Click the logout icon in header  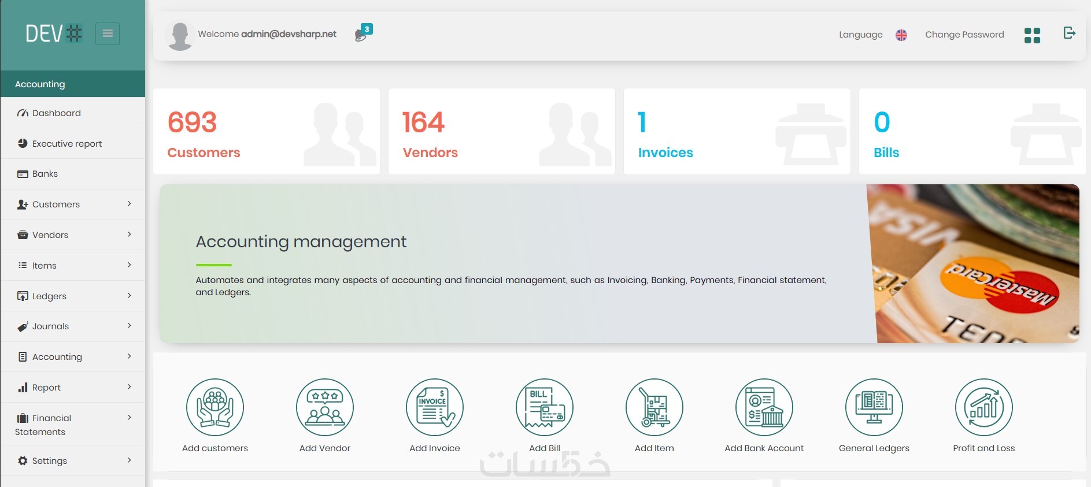[x=1070, y=33]
